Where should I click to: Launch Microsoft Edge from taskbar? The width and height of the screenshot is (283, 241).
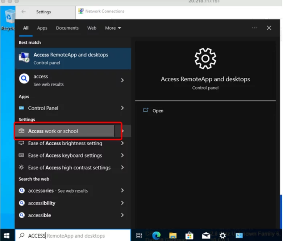(x=156, y=235)
